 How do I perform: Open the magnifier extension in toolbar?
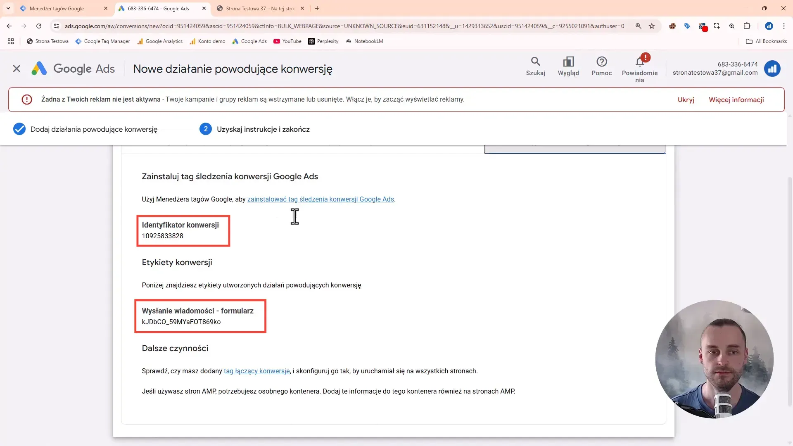tap(732, 26)
